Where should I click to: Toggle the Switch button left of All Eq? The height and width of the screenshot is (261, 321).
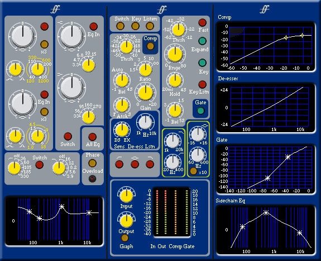[68, 136]
